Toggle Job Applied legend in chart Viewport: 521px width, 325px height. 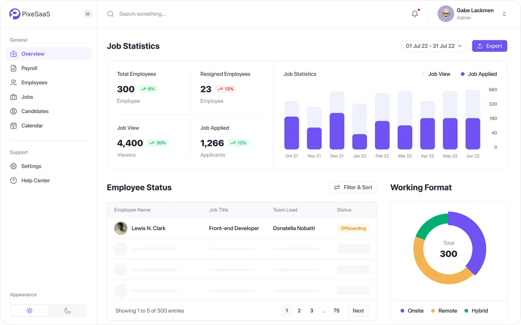479,74
